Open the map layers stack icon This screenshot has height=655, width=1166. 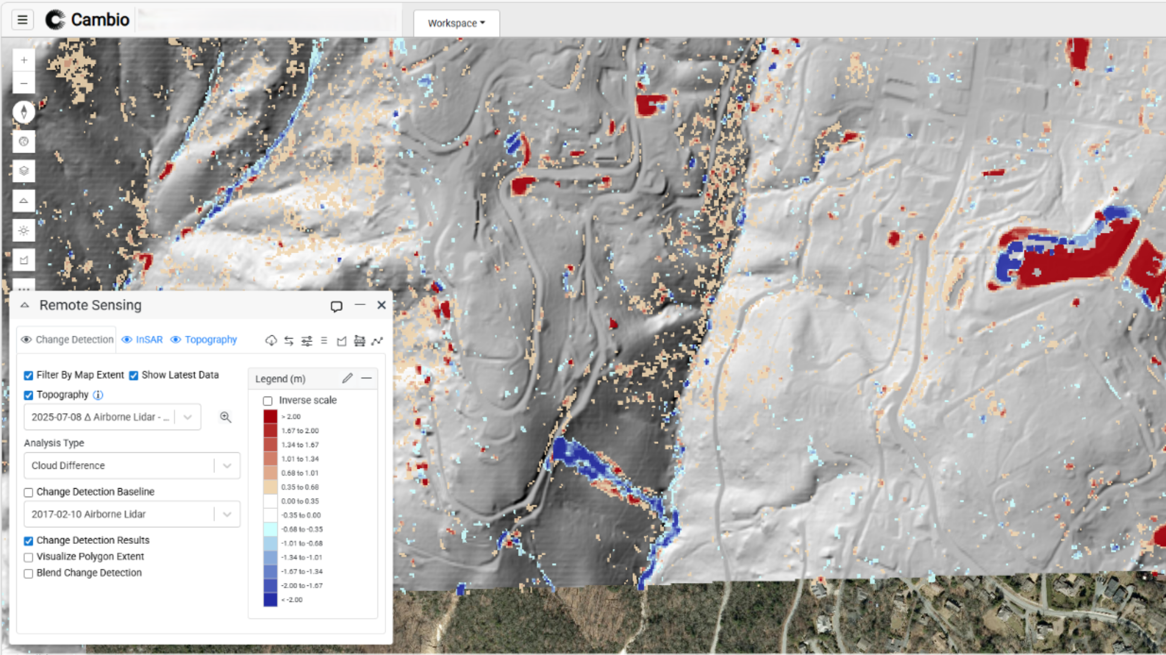pyautogui.click(x=24, y=171)
